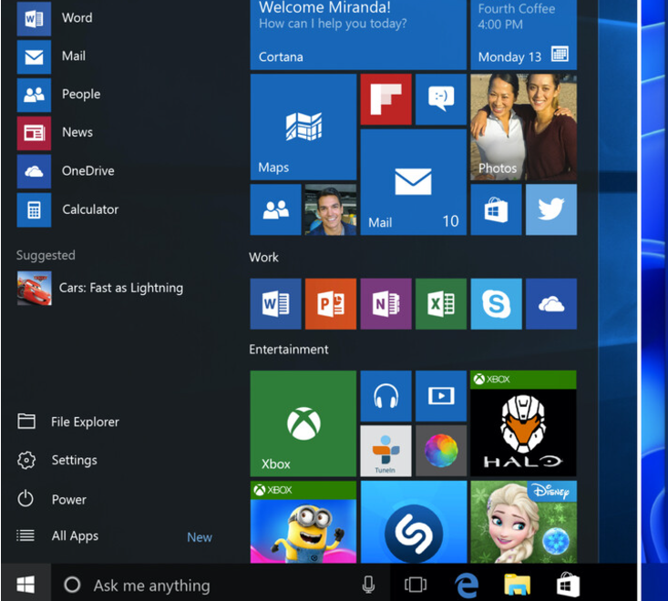Screen dimensions: 668x601
Task: Open the People tile with group icon
Action: tap(275, 209)
